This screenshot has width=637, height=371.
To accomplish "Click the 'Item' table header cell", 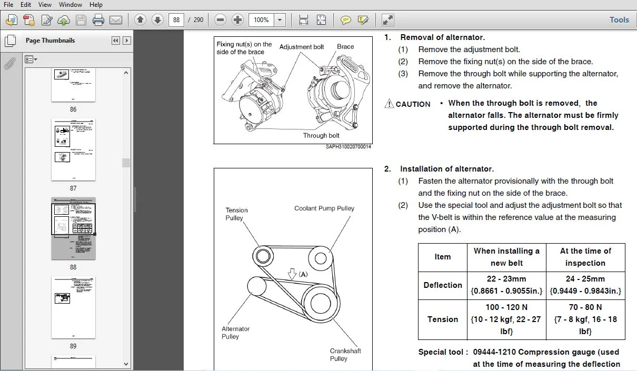I will click(443, 257).
